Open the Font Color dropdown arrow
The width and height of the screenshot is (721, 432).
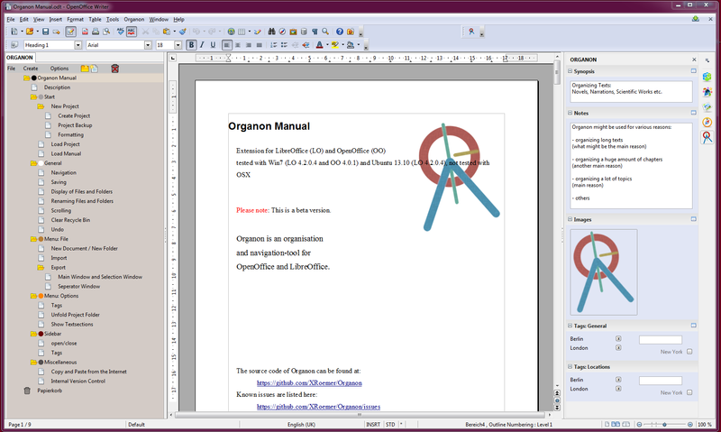[x=327, y=45]
